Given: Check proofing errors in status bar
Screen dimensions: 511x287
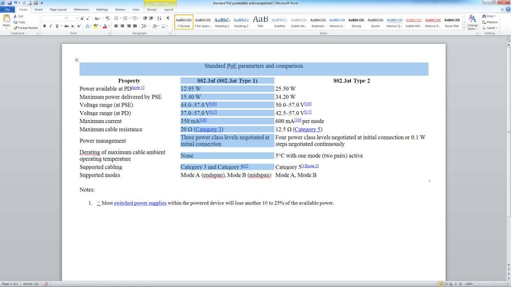Looking at the screenshot, I should coord(45,284).
